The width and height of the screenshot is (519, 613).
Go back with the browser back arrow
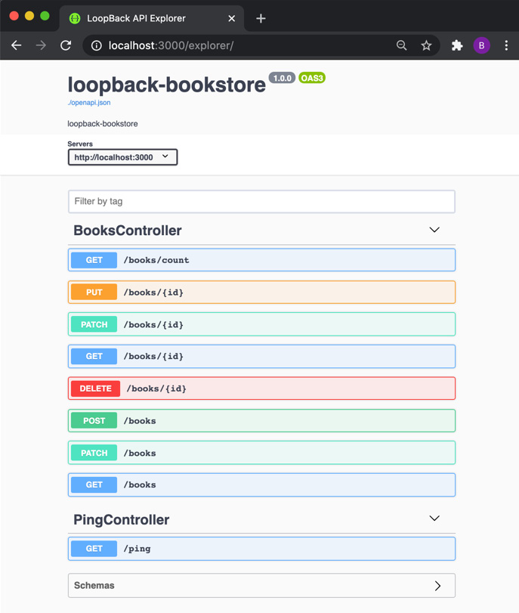(x=17, y=45)
